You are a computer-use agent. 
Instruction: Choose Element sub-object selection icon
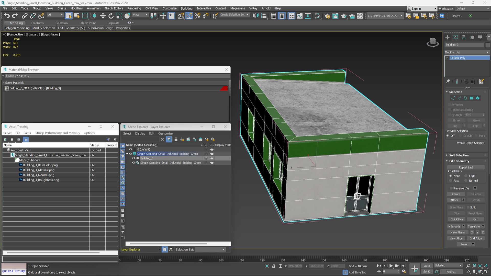coord(477,98)
